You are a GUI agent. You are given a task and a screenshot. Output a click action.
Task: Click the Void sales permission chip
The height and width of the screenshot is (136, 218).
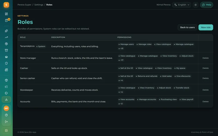(x=166, y=76)
